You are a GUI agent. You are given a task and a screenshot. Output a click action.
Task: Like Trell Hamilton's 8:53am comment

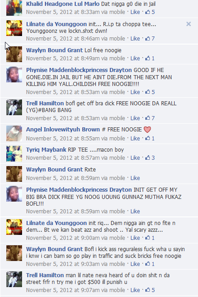[135, 118]
